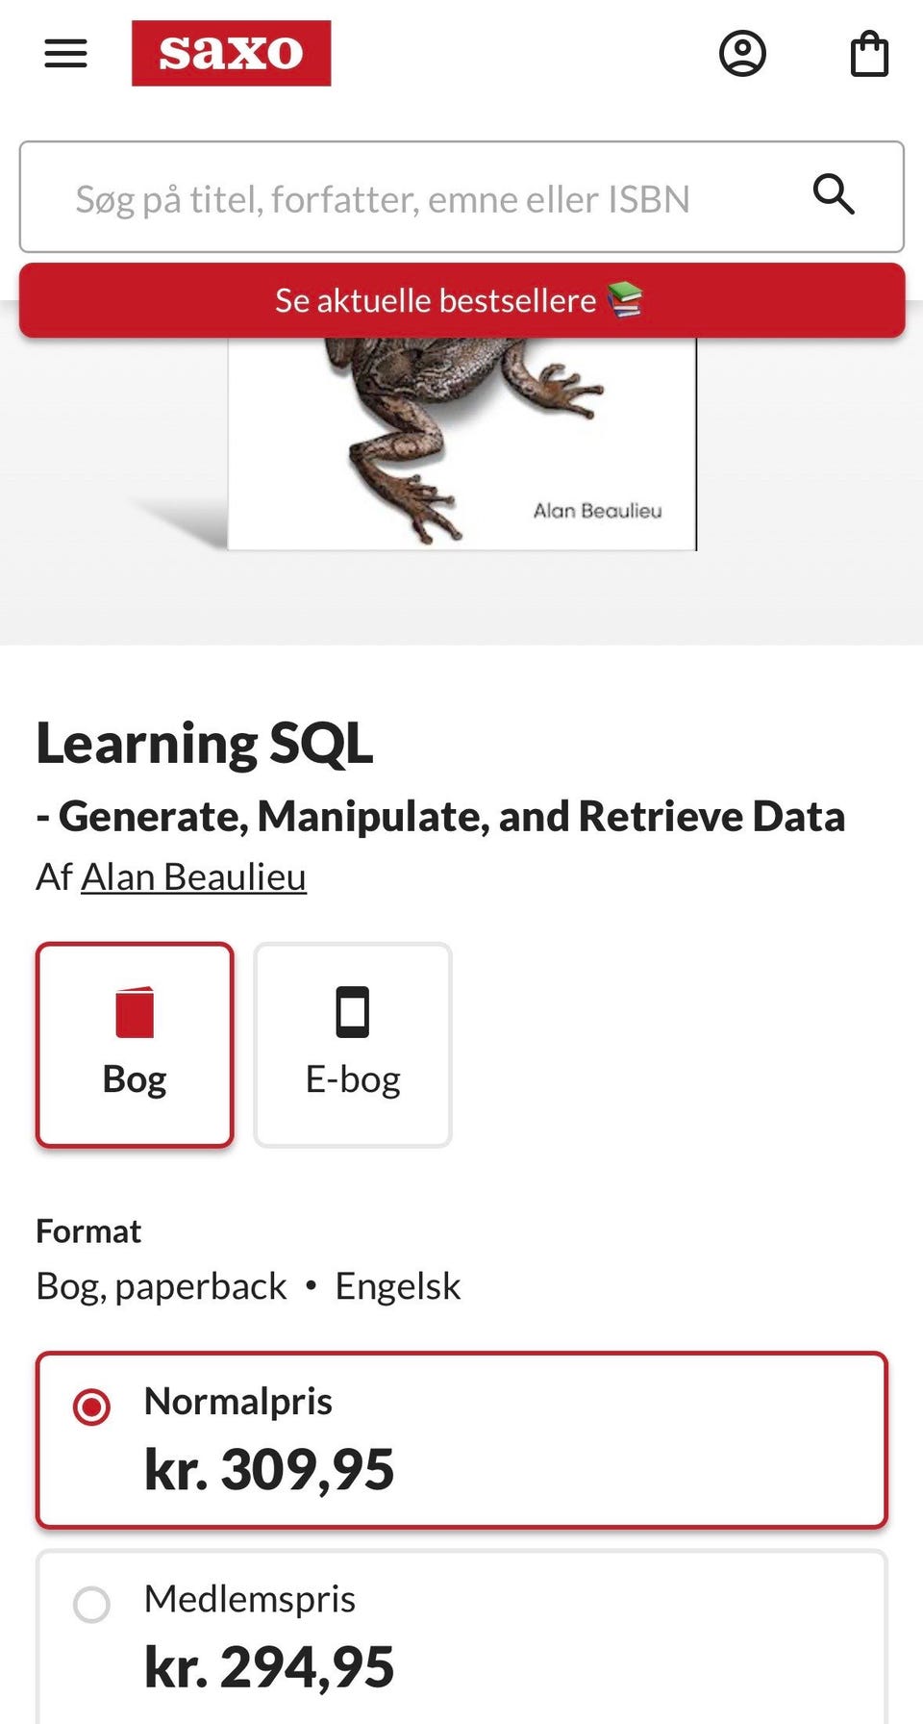
Task: Click the kr. 294,95 member price
Action: tap(269, 1666)
